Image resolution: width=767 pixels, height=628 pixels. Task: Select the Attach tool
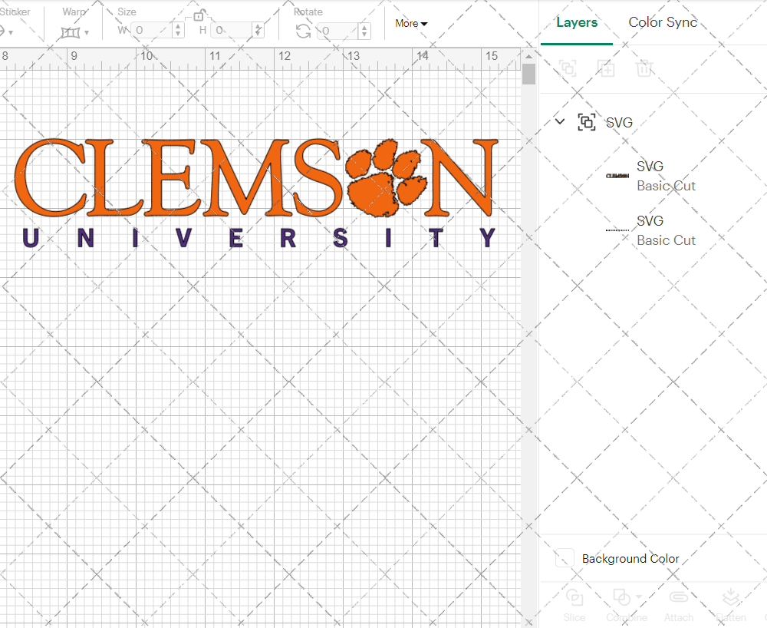pos(678,598)
